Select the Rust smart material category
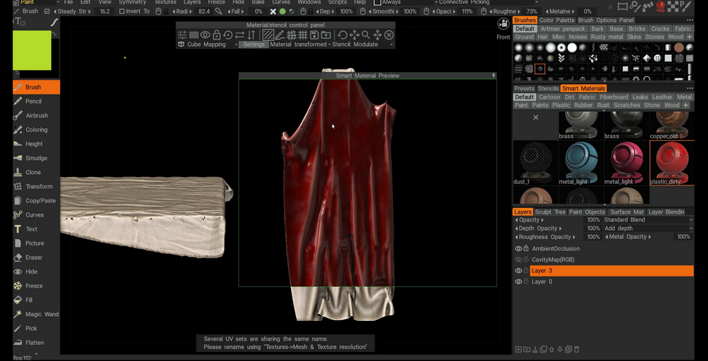708x361 pixels. click(603, 105)
